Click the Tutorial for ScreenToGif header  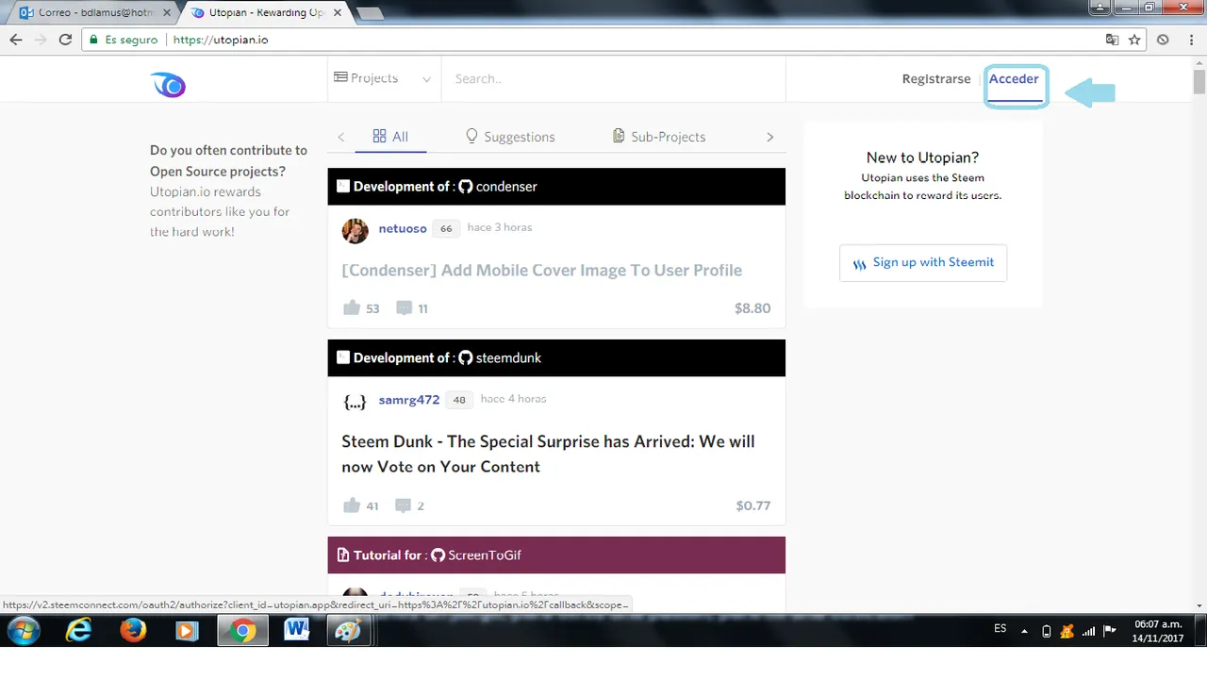pyautogui.click(x=556, y=555)
